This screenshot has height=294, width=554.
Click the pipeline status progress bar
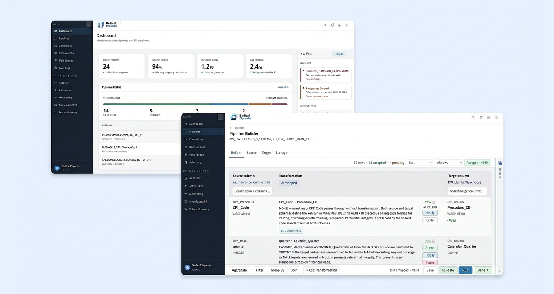(x=195, y=104)
